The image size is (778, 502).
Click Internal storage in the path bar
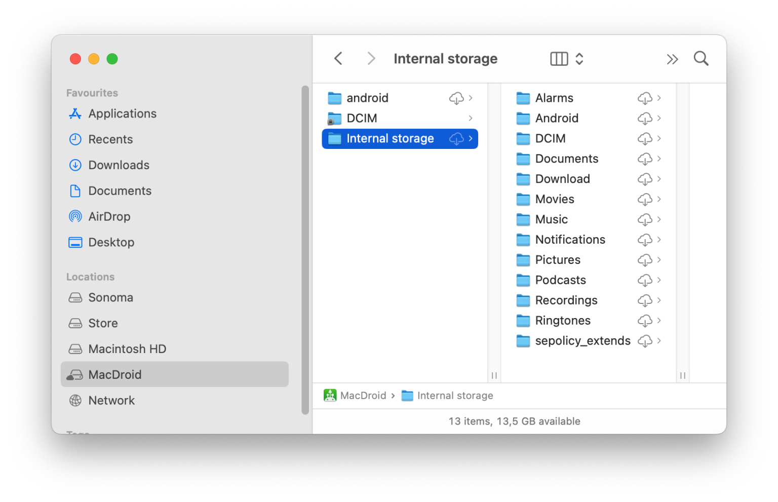tap(455, 395)
